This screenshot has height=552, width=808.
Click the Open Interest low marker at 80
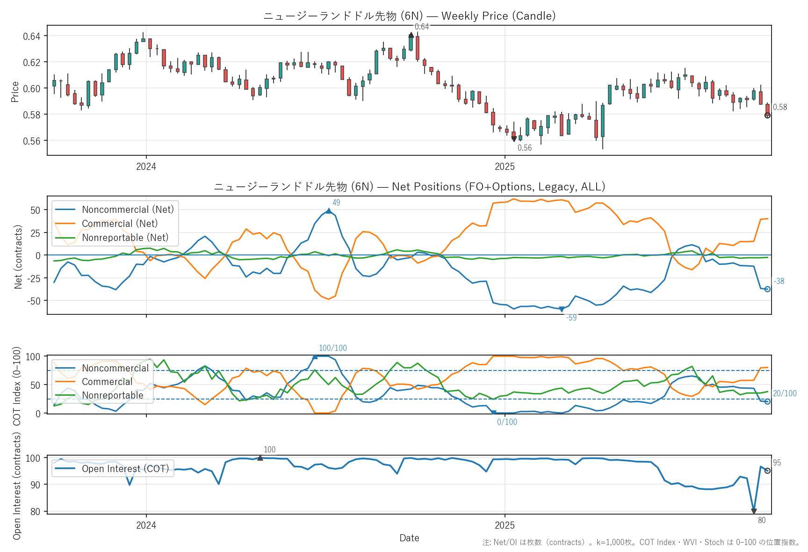tap(754, 511)
